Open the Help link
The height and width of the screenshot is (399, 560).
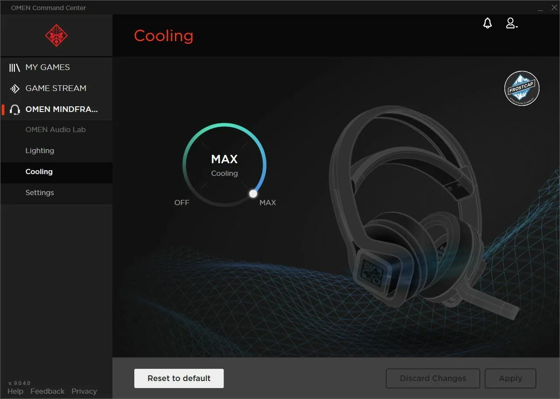click(x=15, y=391)
